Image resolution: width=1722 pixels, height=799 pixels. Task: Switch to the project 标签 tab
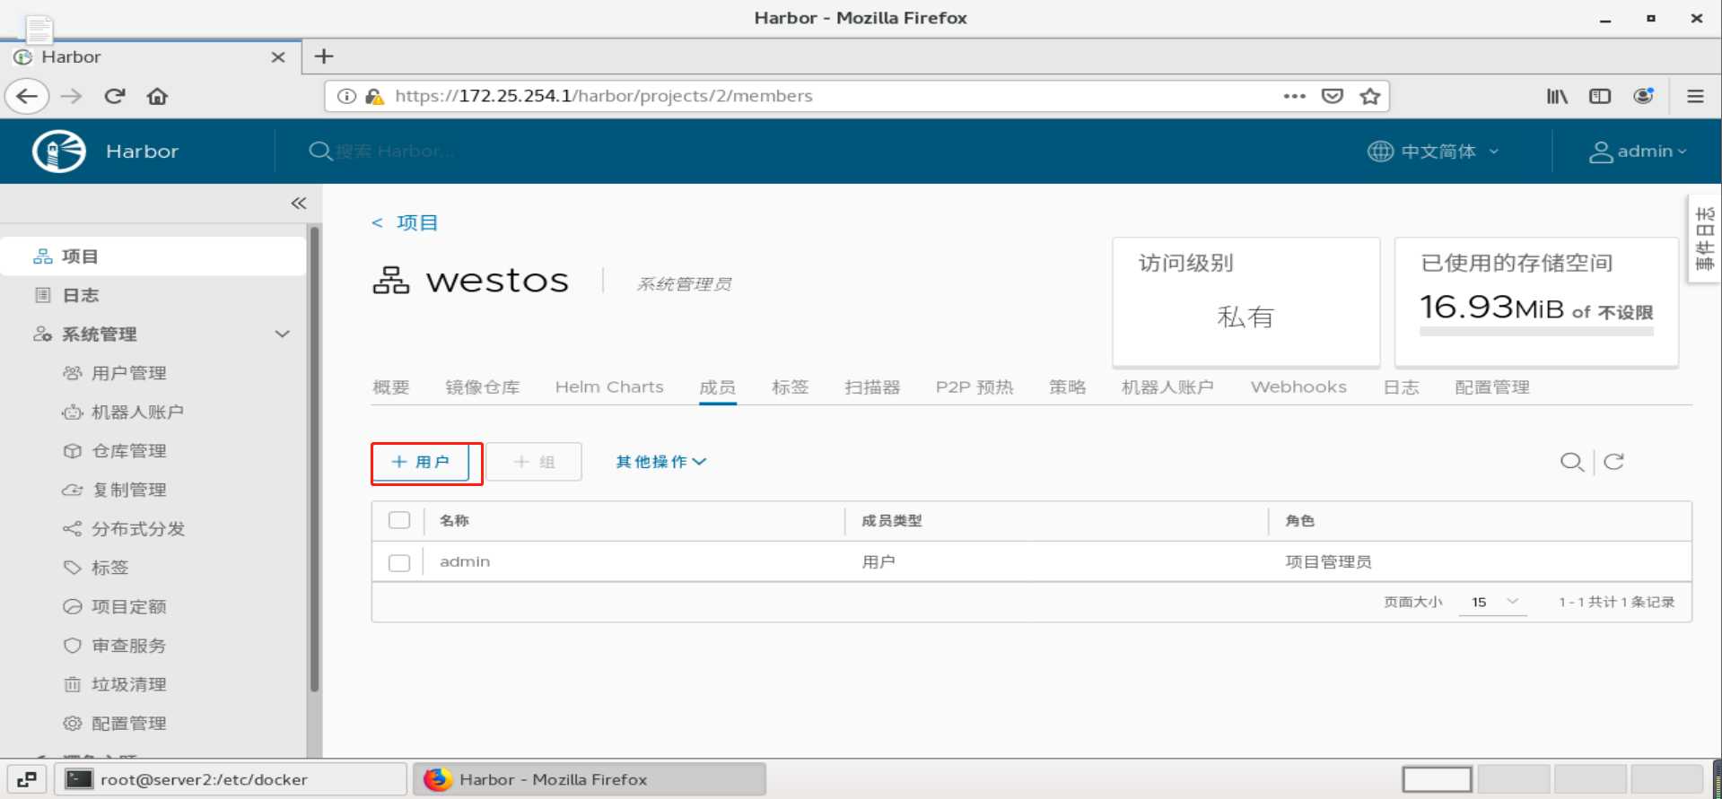pyautogui.click(x=790, y=387)
